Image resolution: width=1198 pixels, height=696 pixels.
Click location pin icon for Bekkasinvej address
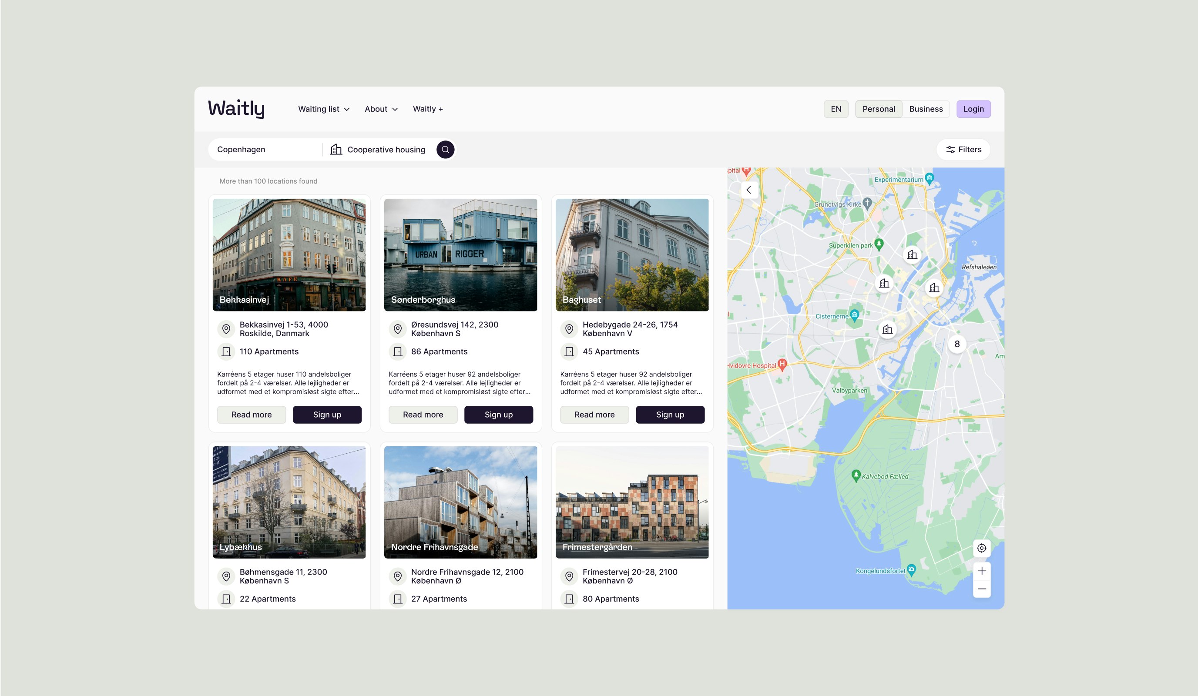tap(226, 329)
